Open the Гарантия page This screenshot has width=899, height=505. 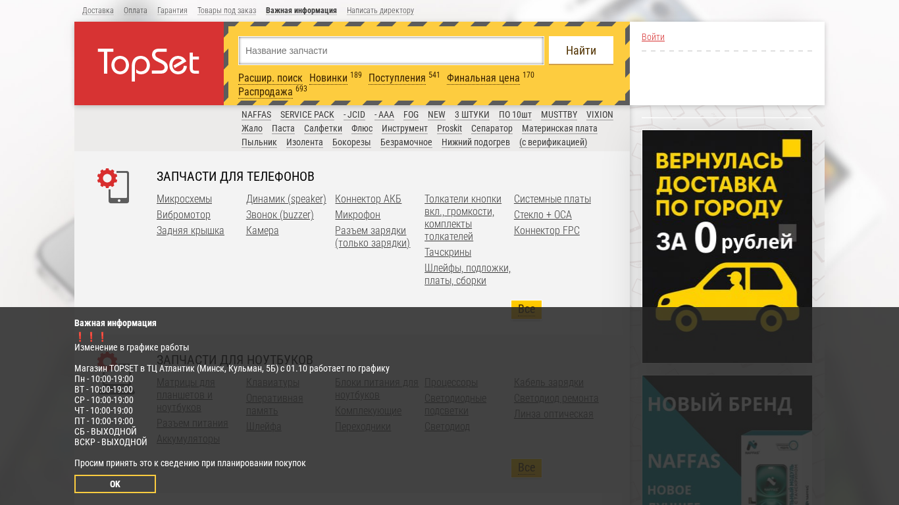point(172,11)
